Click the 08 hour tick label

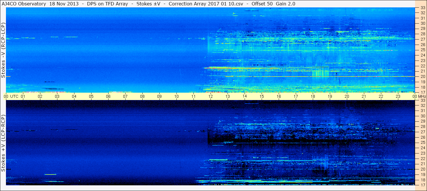click(x=142, y=96)
